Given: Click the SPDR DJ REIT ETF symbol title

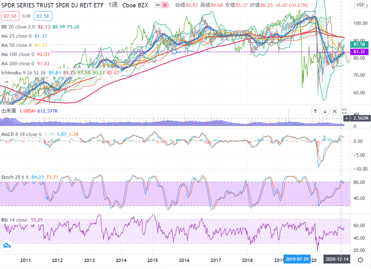Looking at the screenshot, I should coord(52,5).
